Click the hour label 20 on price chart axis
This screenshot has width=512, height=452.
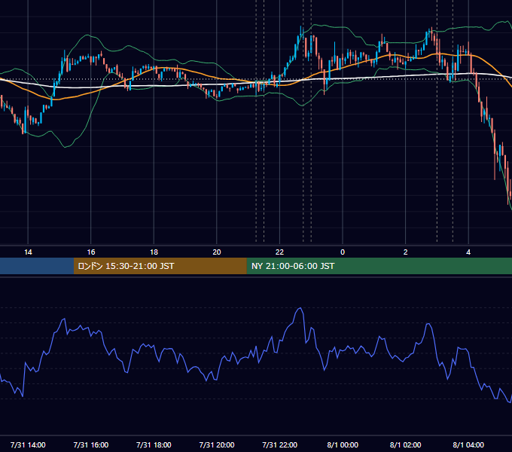coord(217,252)
